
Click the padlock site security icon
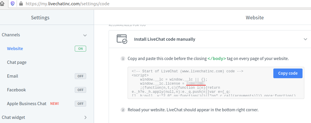pos(21,4)
